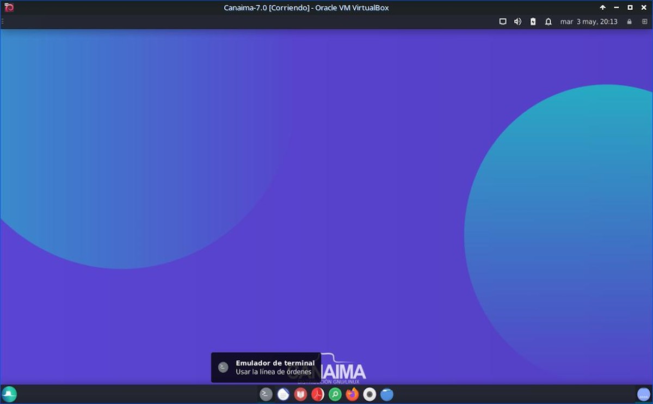Open calendar from date mar 3 may, 20:13
Viewport: 653px width, 404px height.
point(589,22)
